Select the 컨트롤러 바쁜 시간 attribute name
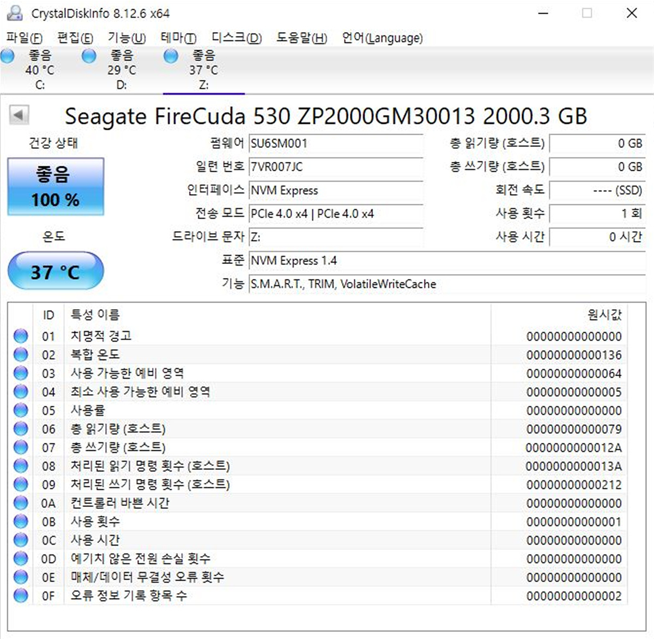Screen dimensions: 654x639 coord(120,503)
